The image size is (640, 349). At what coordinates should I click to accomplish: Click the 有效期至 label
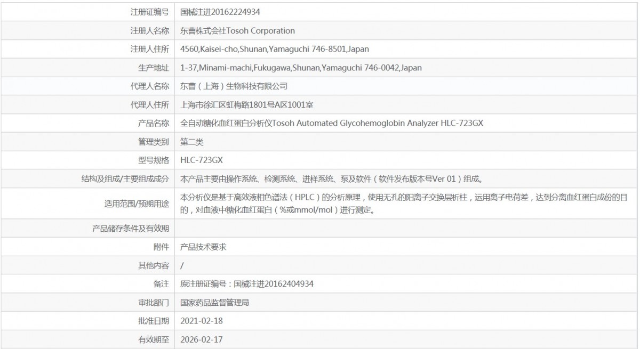click(154, 339)
